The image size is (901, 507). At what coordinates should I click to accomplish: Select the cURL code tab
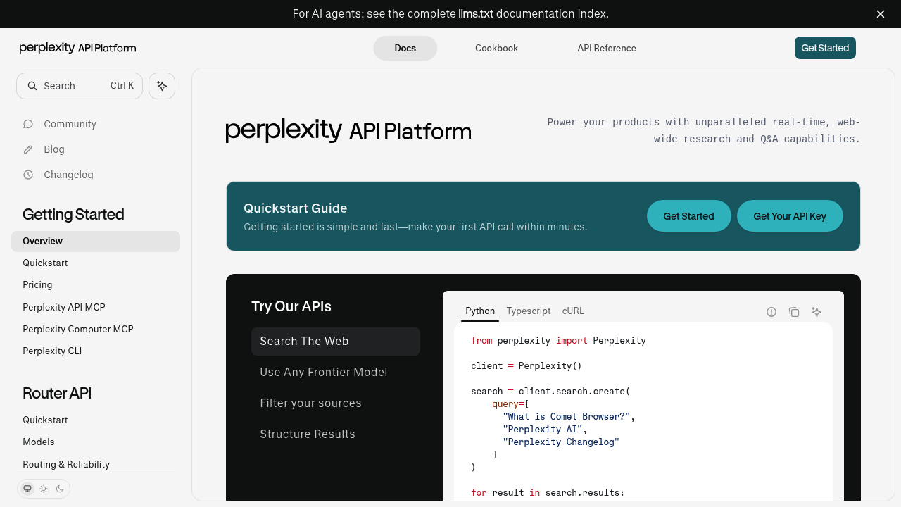point(573,311)
